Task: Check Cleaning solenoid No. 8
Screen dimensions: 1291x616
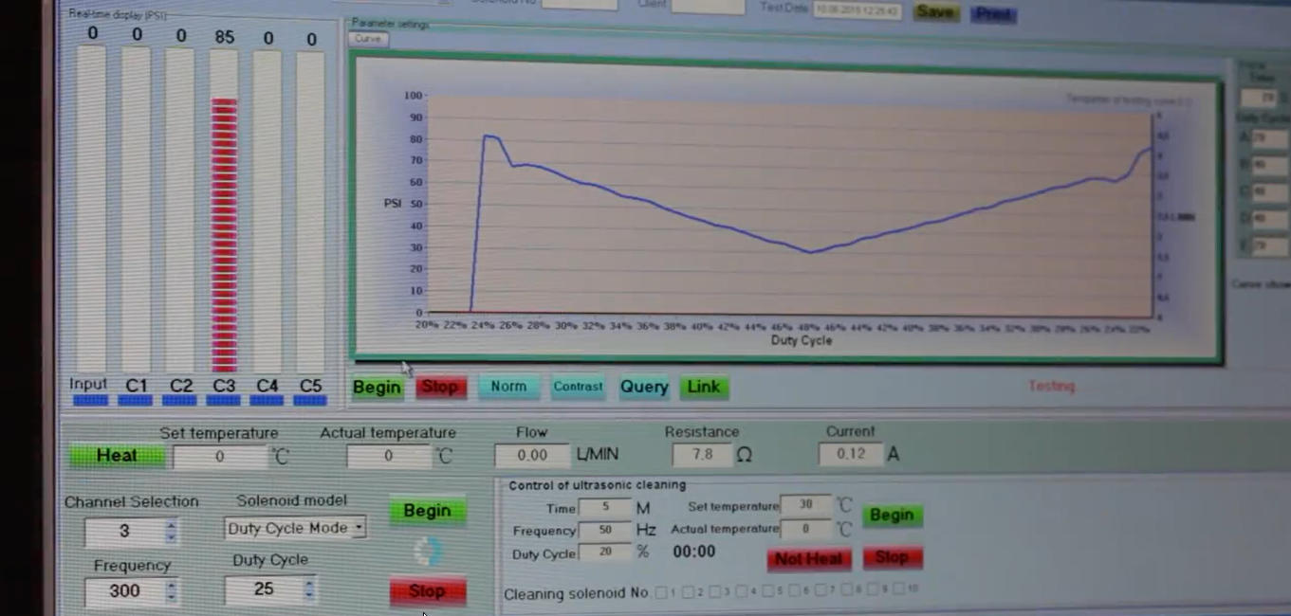Action: tap(847, 590)
